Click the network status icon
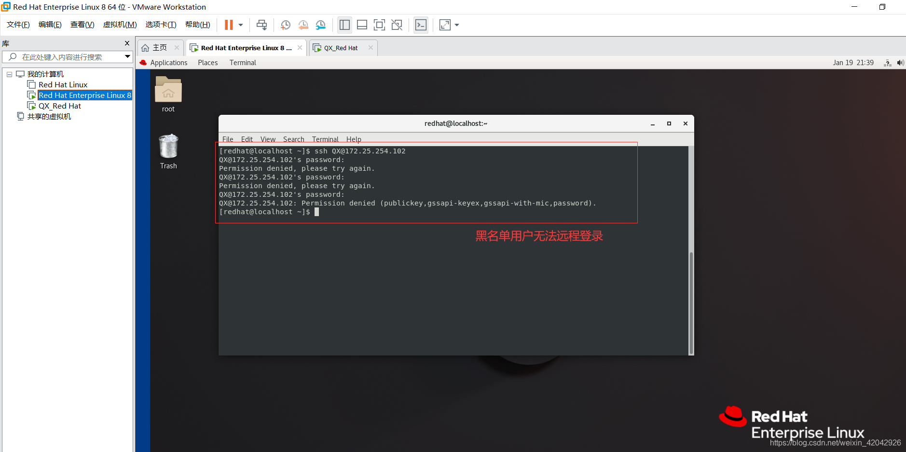Viewport: 906px width, 452px height. click(x=888, y=63)
